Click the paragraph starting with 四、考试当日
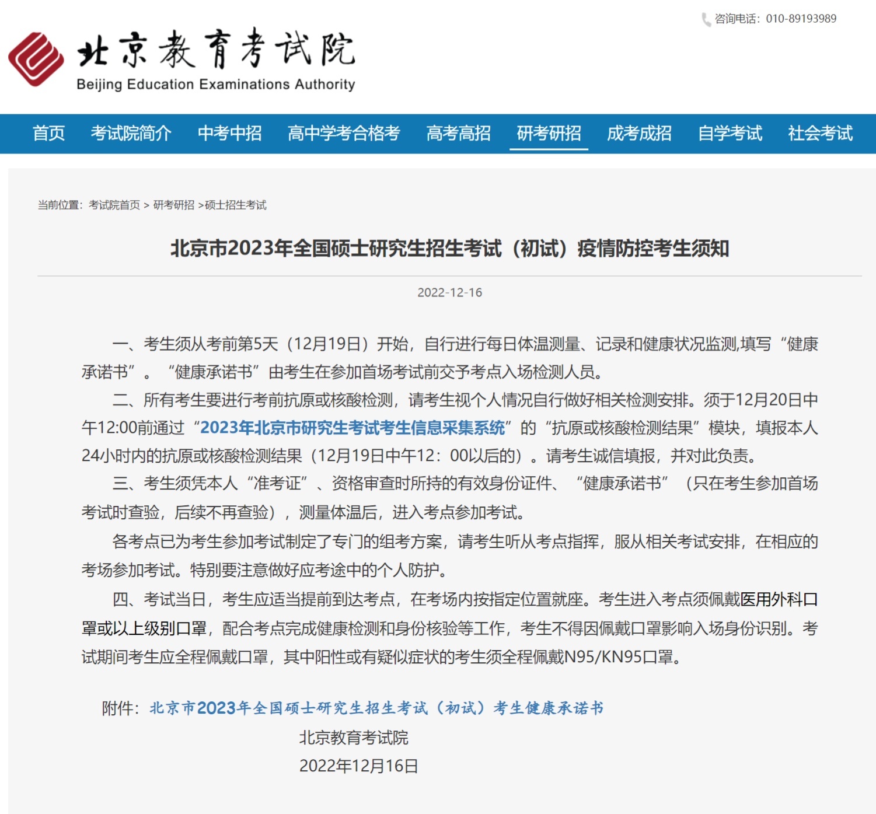 (449, 628)
